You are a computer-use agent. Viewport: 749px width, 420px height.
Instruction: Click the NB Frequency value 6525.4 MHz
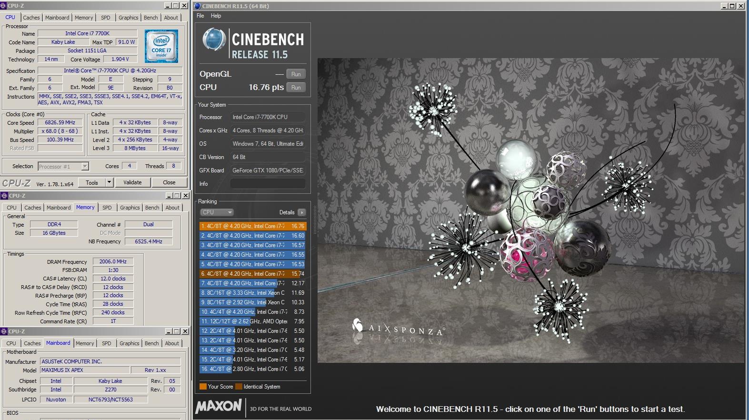coord(149,242)
